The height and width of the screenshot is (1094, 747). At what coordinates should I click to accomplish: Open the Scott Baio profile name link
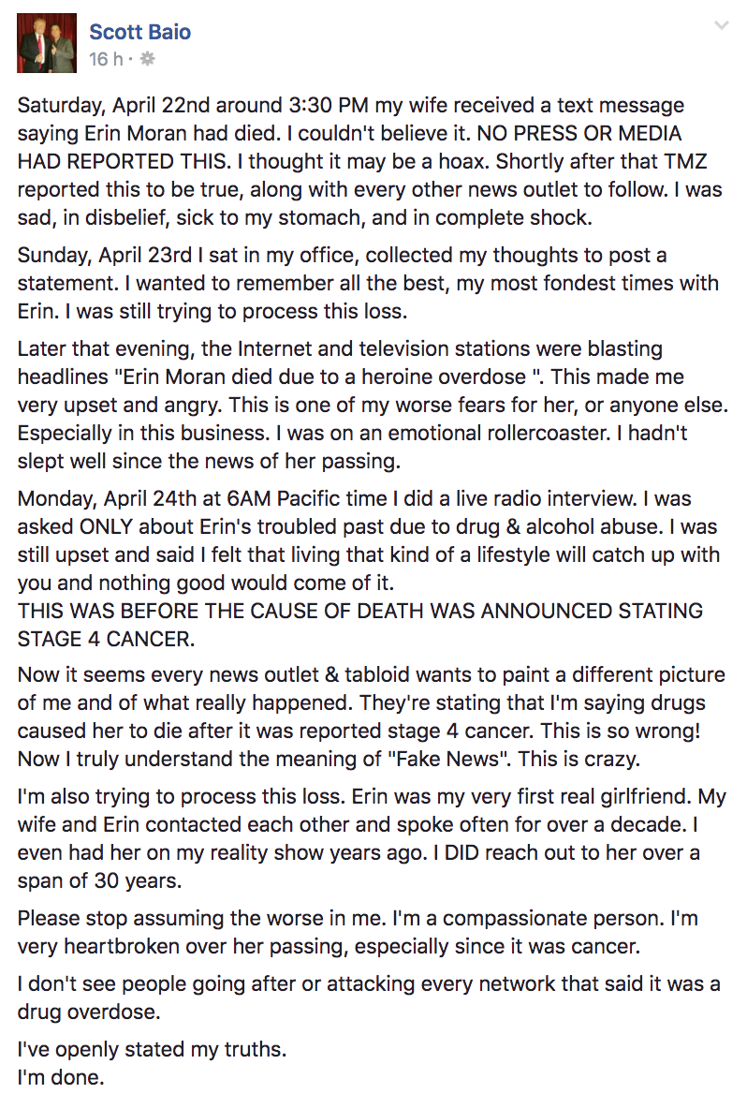tap(140, 32)
